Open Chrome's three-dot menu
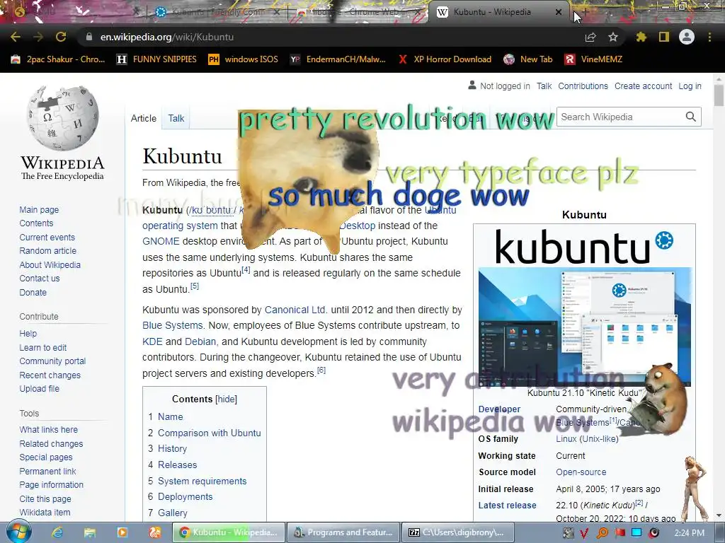 [709, 37]
